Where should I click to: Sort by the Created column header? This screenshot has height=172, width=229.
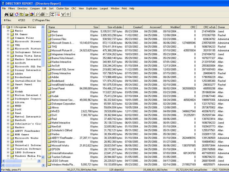tap(133, 27)
